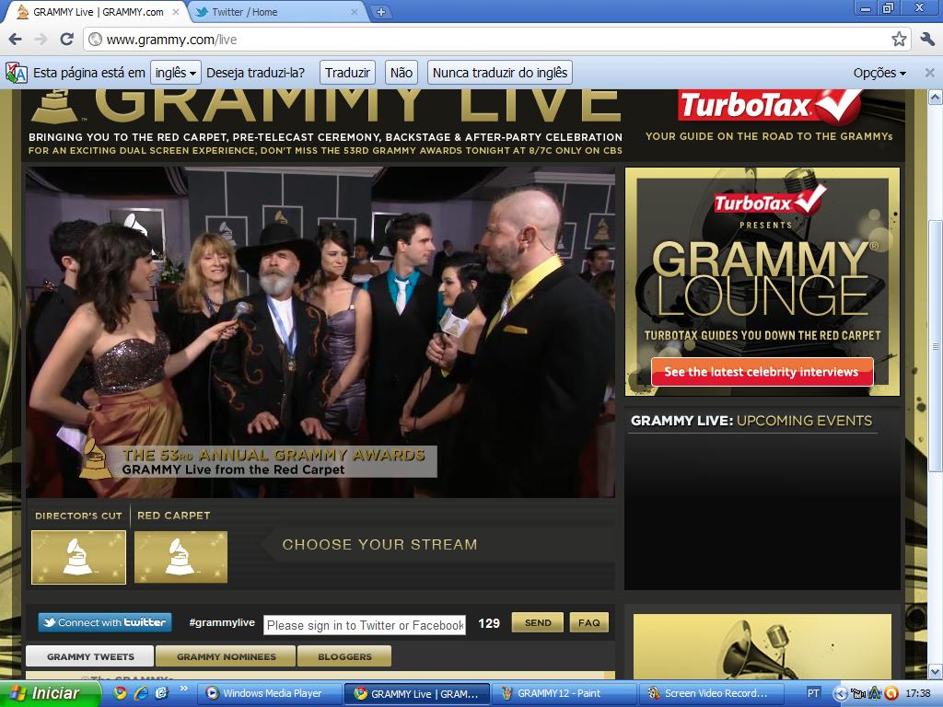Click the Traduzir button
This screenshot has height=707, width=943.
tap(347, 73)
